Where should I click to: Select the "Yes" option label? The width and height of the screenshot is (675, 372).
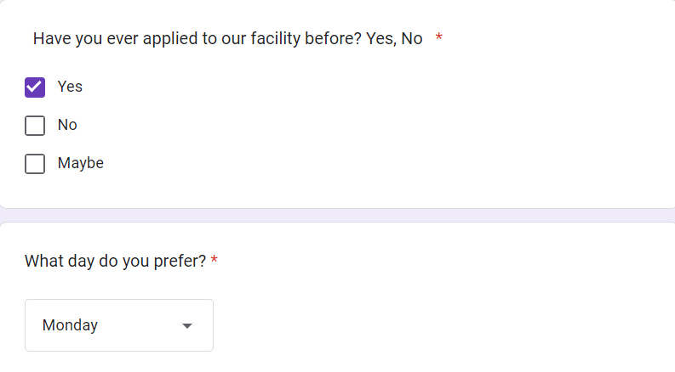[70, 87]
